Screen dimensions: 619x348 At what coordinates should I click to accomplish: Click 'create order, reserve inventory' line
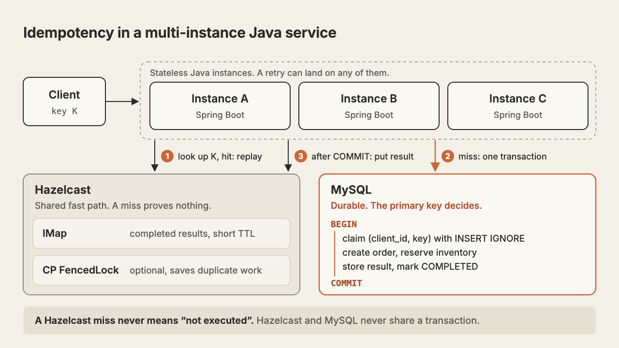[x=410, y=253]
